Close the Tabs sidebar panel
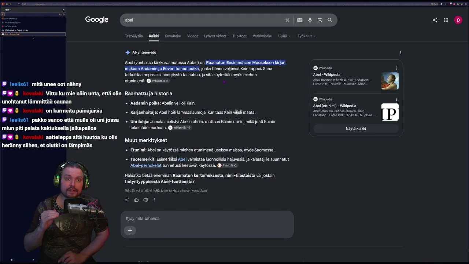469x264 pixels. 63,10
